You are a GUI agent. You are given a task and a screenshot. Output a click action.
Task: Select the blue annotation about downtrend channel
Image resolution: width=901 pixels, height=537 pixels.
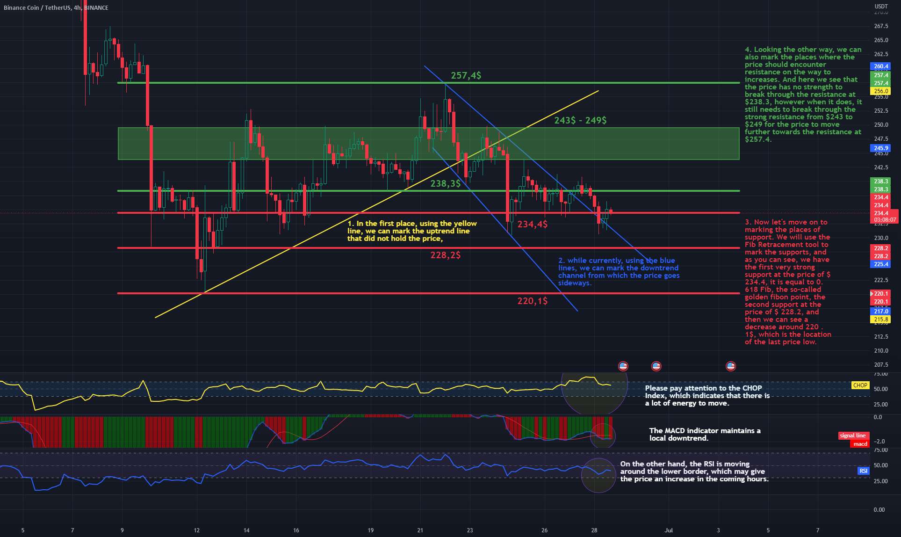[619, 272]
